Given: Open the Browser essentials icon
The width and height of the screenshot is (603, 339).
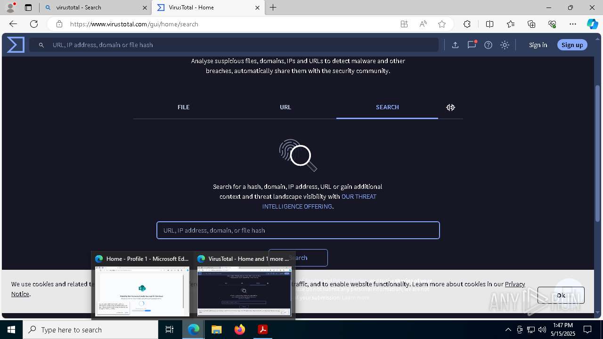Looking at the screenshot, I should coord(552,24).
